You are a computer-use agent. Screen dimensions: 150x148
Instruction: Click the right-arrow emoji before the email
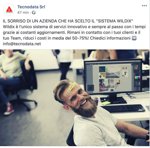coord(134,38)
